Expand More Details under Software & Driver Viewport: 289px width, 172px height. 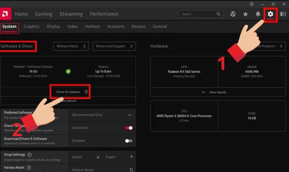point(68,101)
